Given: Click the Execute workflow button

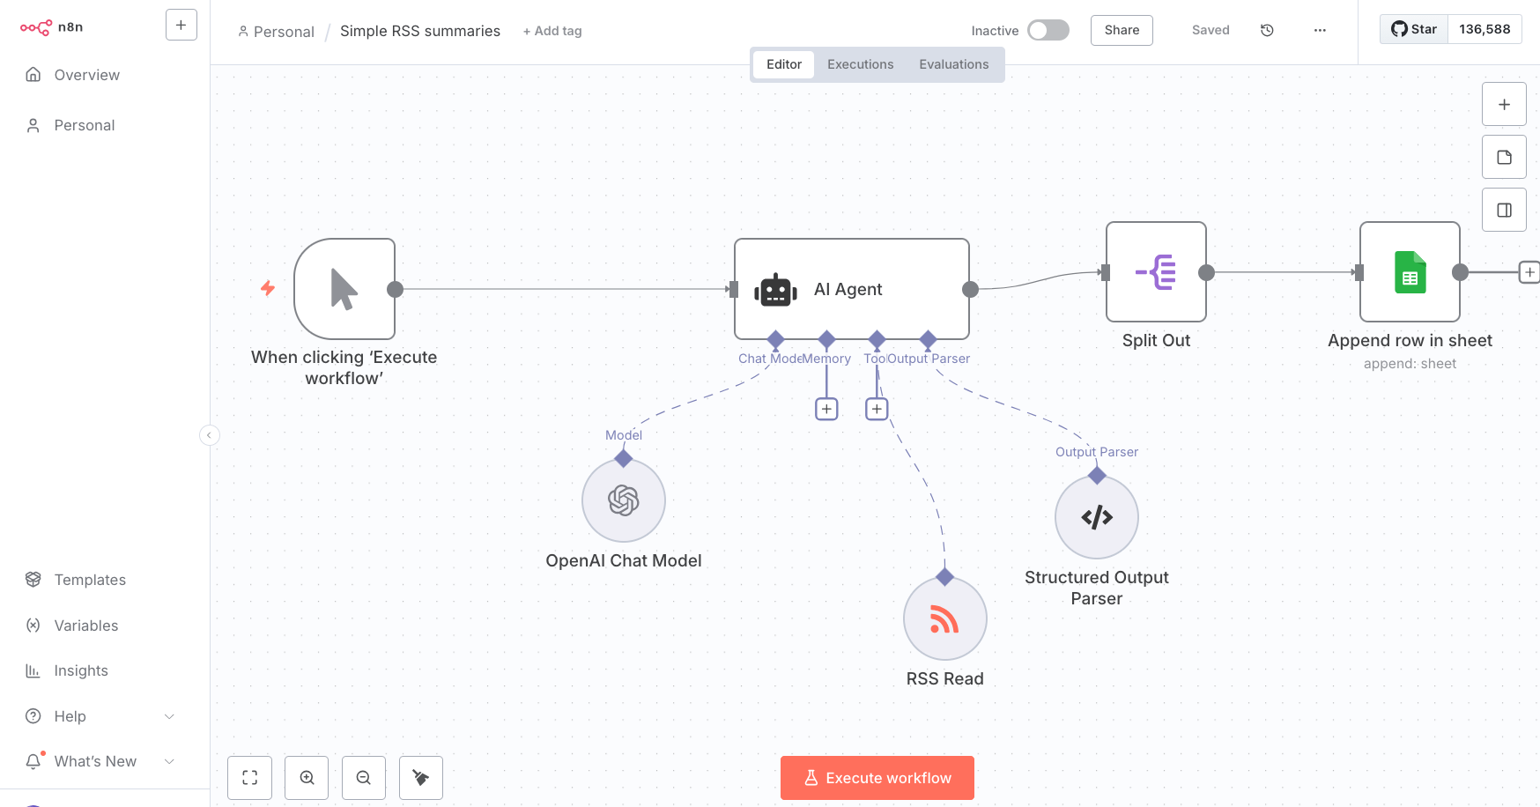Looking at the screenshot, I should point(877,778).
